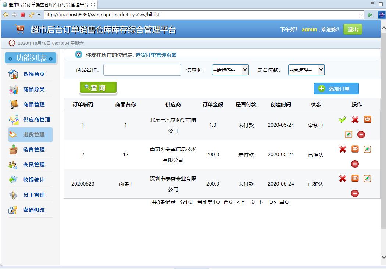Open the comment bubble icon for order 2

click(355, 149)
